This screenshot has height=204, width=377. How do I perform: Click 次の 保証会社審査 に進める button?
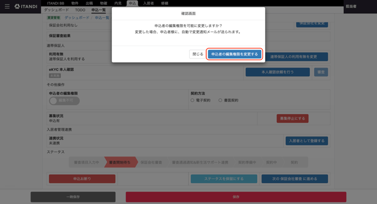click(x=295, y=179)
